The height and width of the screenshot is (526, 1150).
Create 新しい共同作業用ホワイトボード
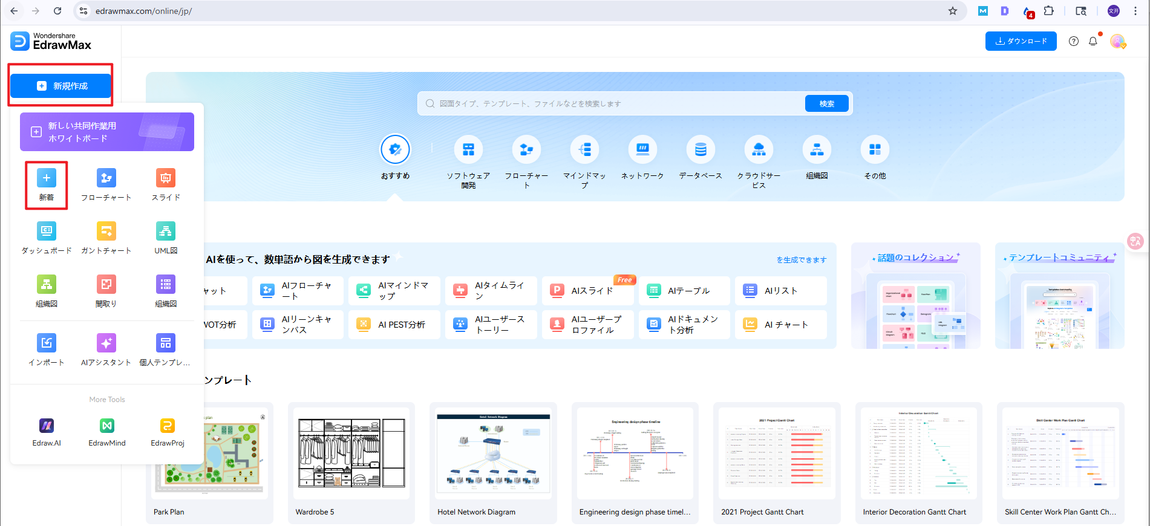pyautogui.click(x=107, y=132)
